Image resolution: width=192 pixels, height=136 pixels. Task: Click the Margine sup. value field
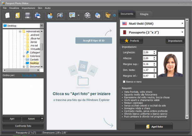tap(148, 64)
